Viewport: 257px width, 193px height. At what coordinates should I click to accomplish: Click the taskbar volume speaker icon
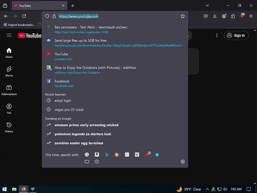pos(225,189)
